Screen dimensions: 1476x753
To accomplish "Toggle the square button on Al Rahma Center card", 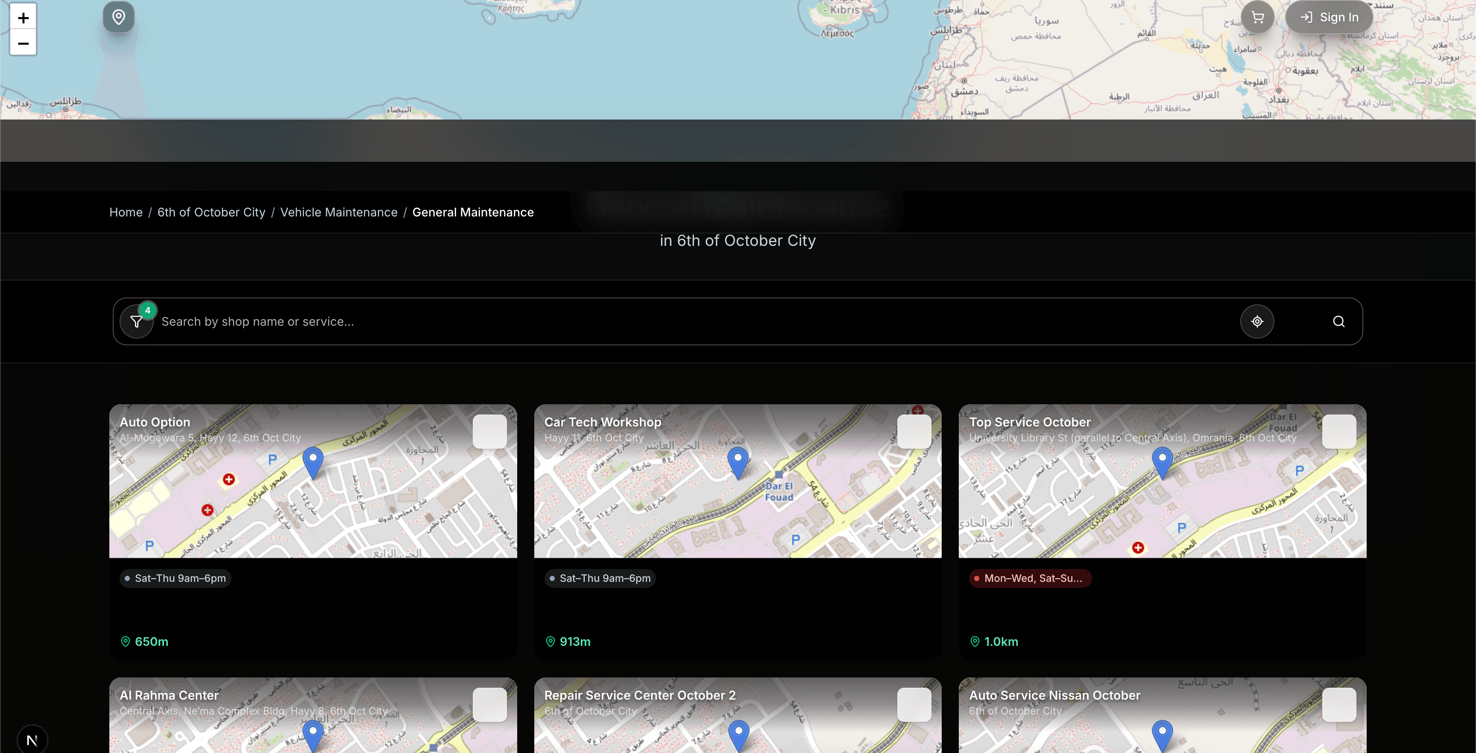I will [x=489, y=704].
